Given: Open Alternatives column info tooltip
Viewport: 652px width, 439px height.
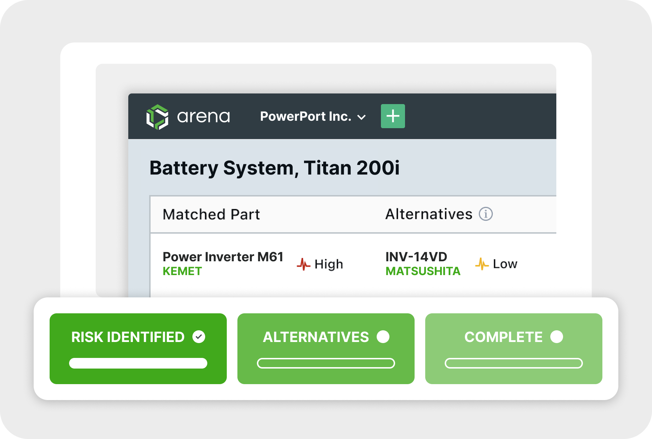Looking at the screenshot, I should (486, 214).
